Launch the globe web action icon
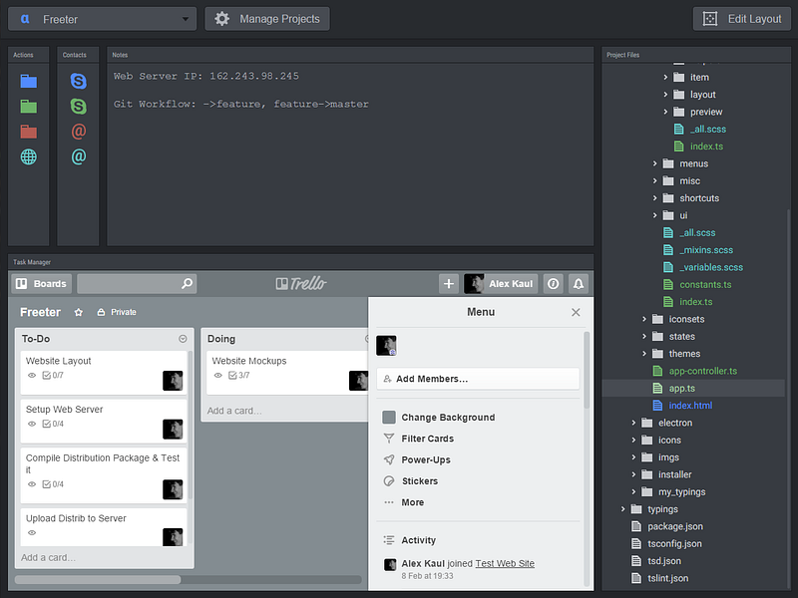Screen dimensions: 798x598 pyautogui.click(x=29, y=156)
